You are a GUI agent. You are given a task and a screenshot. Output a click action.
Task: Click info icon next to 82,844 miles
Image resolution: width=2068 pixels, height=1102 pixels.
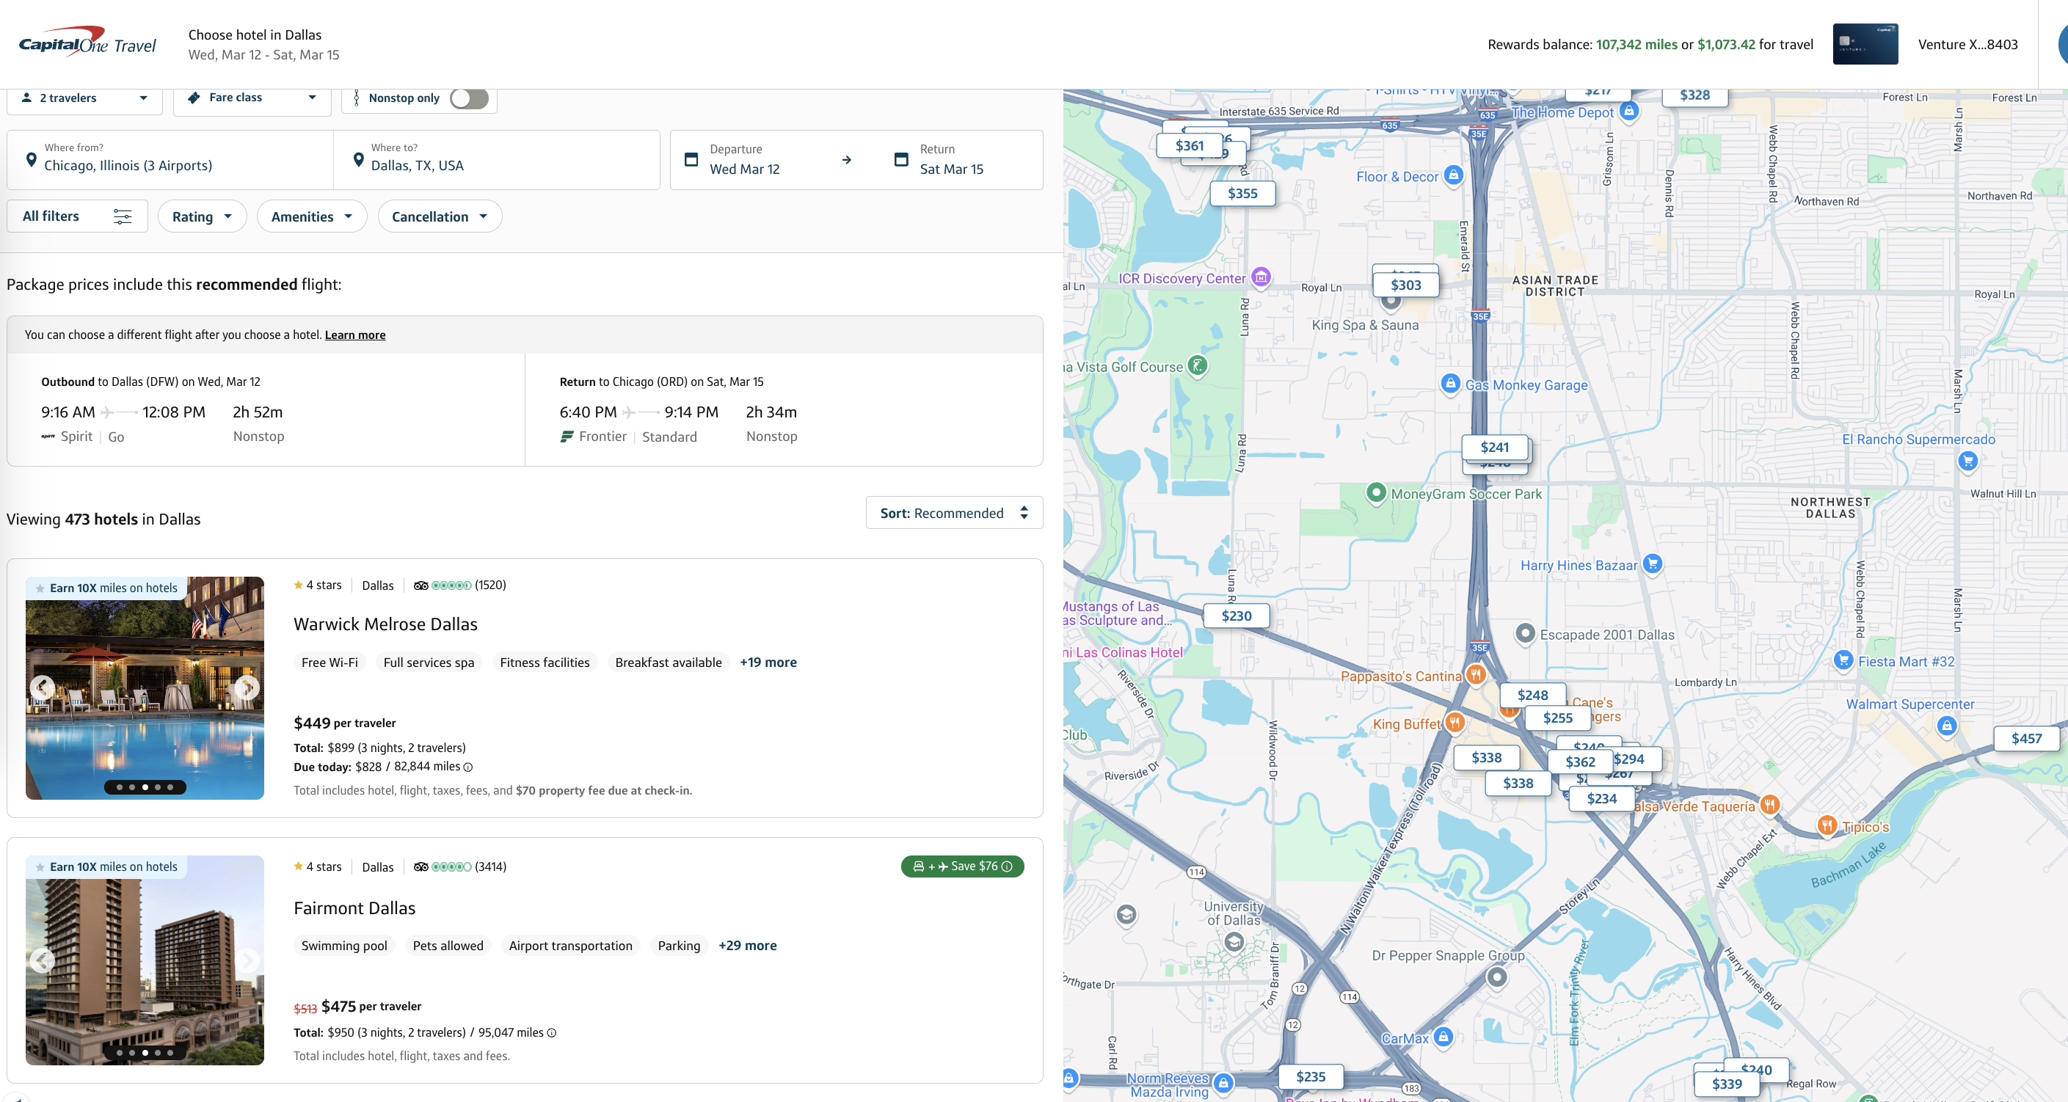[x=468, y=767]
